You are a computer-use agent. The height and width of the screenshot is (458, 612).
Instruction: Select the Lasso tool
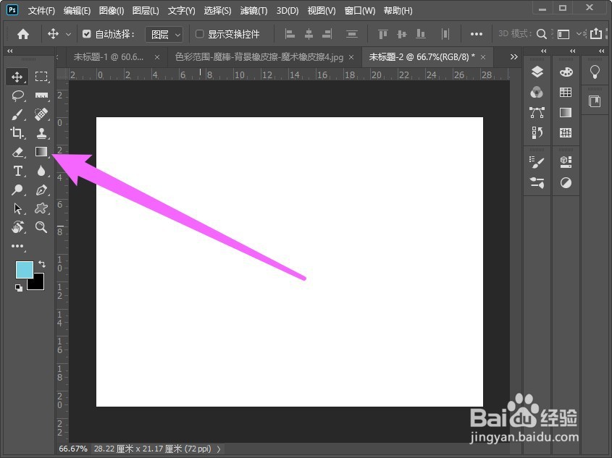pyautogui.click(x=17, y=96)
